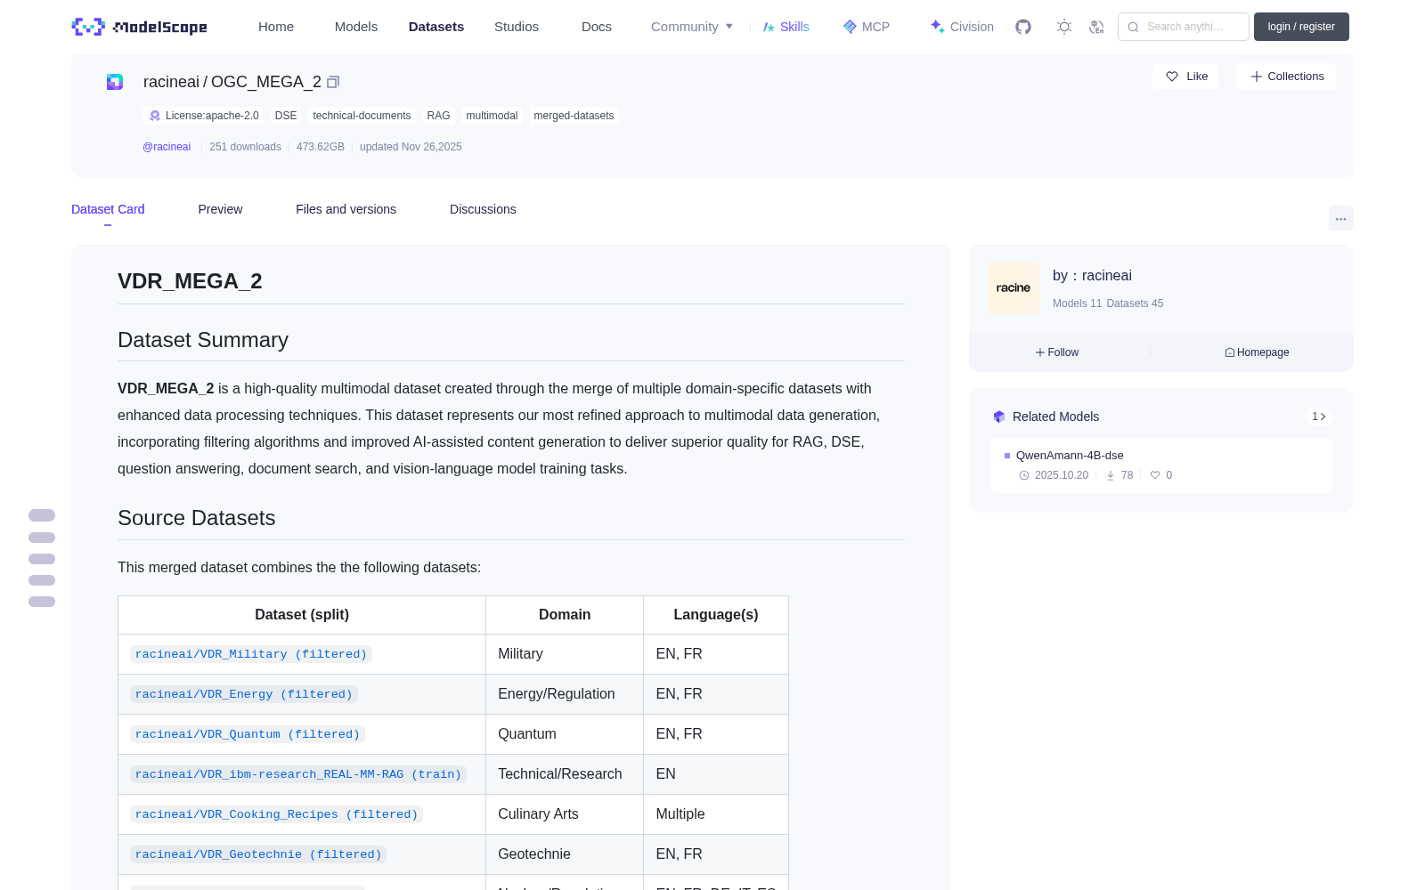
Task: Expand the Community dropdown
Action: coord(692,27)
